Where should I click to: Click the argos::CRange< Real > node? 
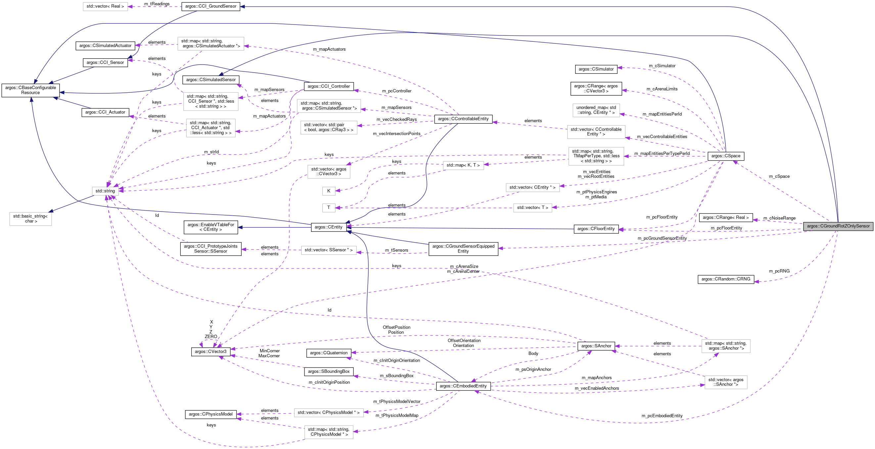(x=726, y=218)
